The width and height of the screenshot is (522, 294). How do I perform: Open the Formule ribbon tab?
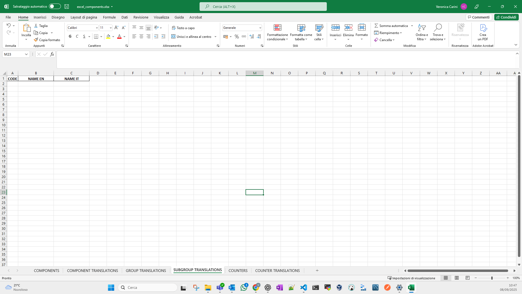[x=109, y=17]
